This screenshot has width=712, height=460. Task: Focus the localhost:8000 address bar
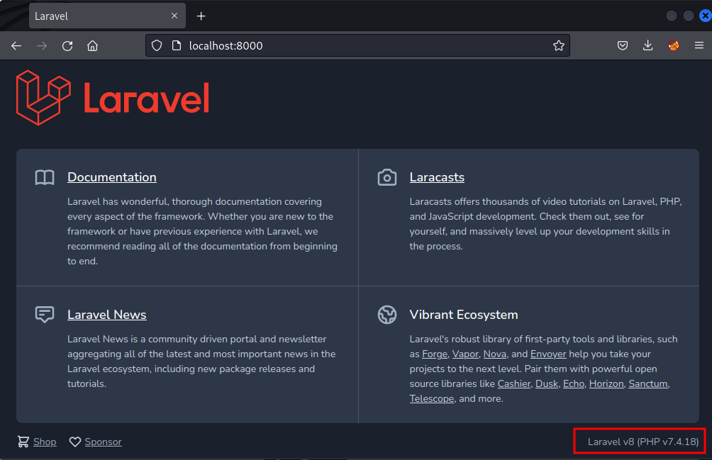(358, 45)
